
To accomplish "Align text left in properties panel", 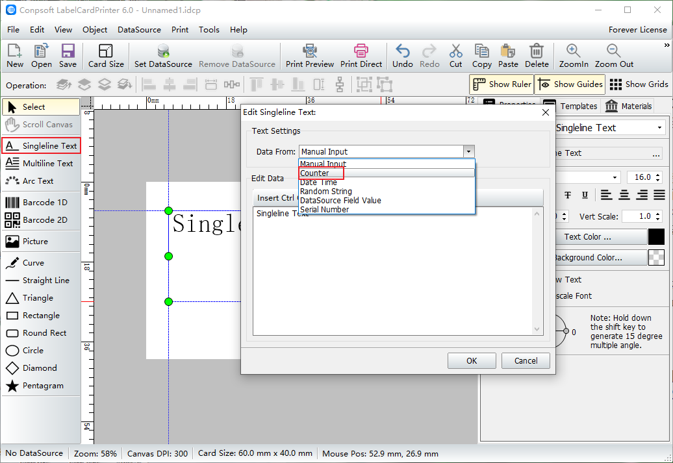I will click(x=606, y=195).
